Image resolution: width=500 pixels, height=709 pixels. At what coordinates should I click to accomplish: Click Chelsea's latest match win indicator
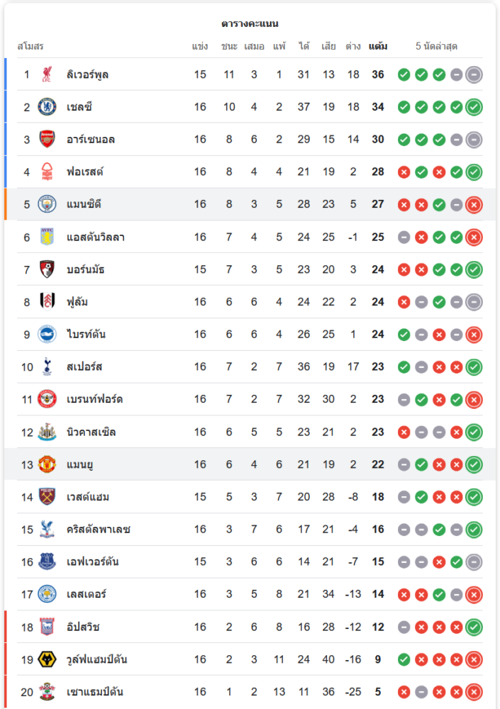tap(474, 107)
